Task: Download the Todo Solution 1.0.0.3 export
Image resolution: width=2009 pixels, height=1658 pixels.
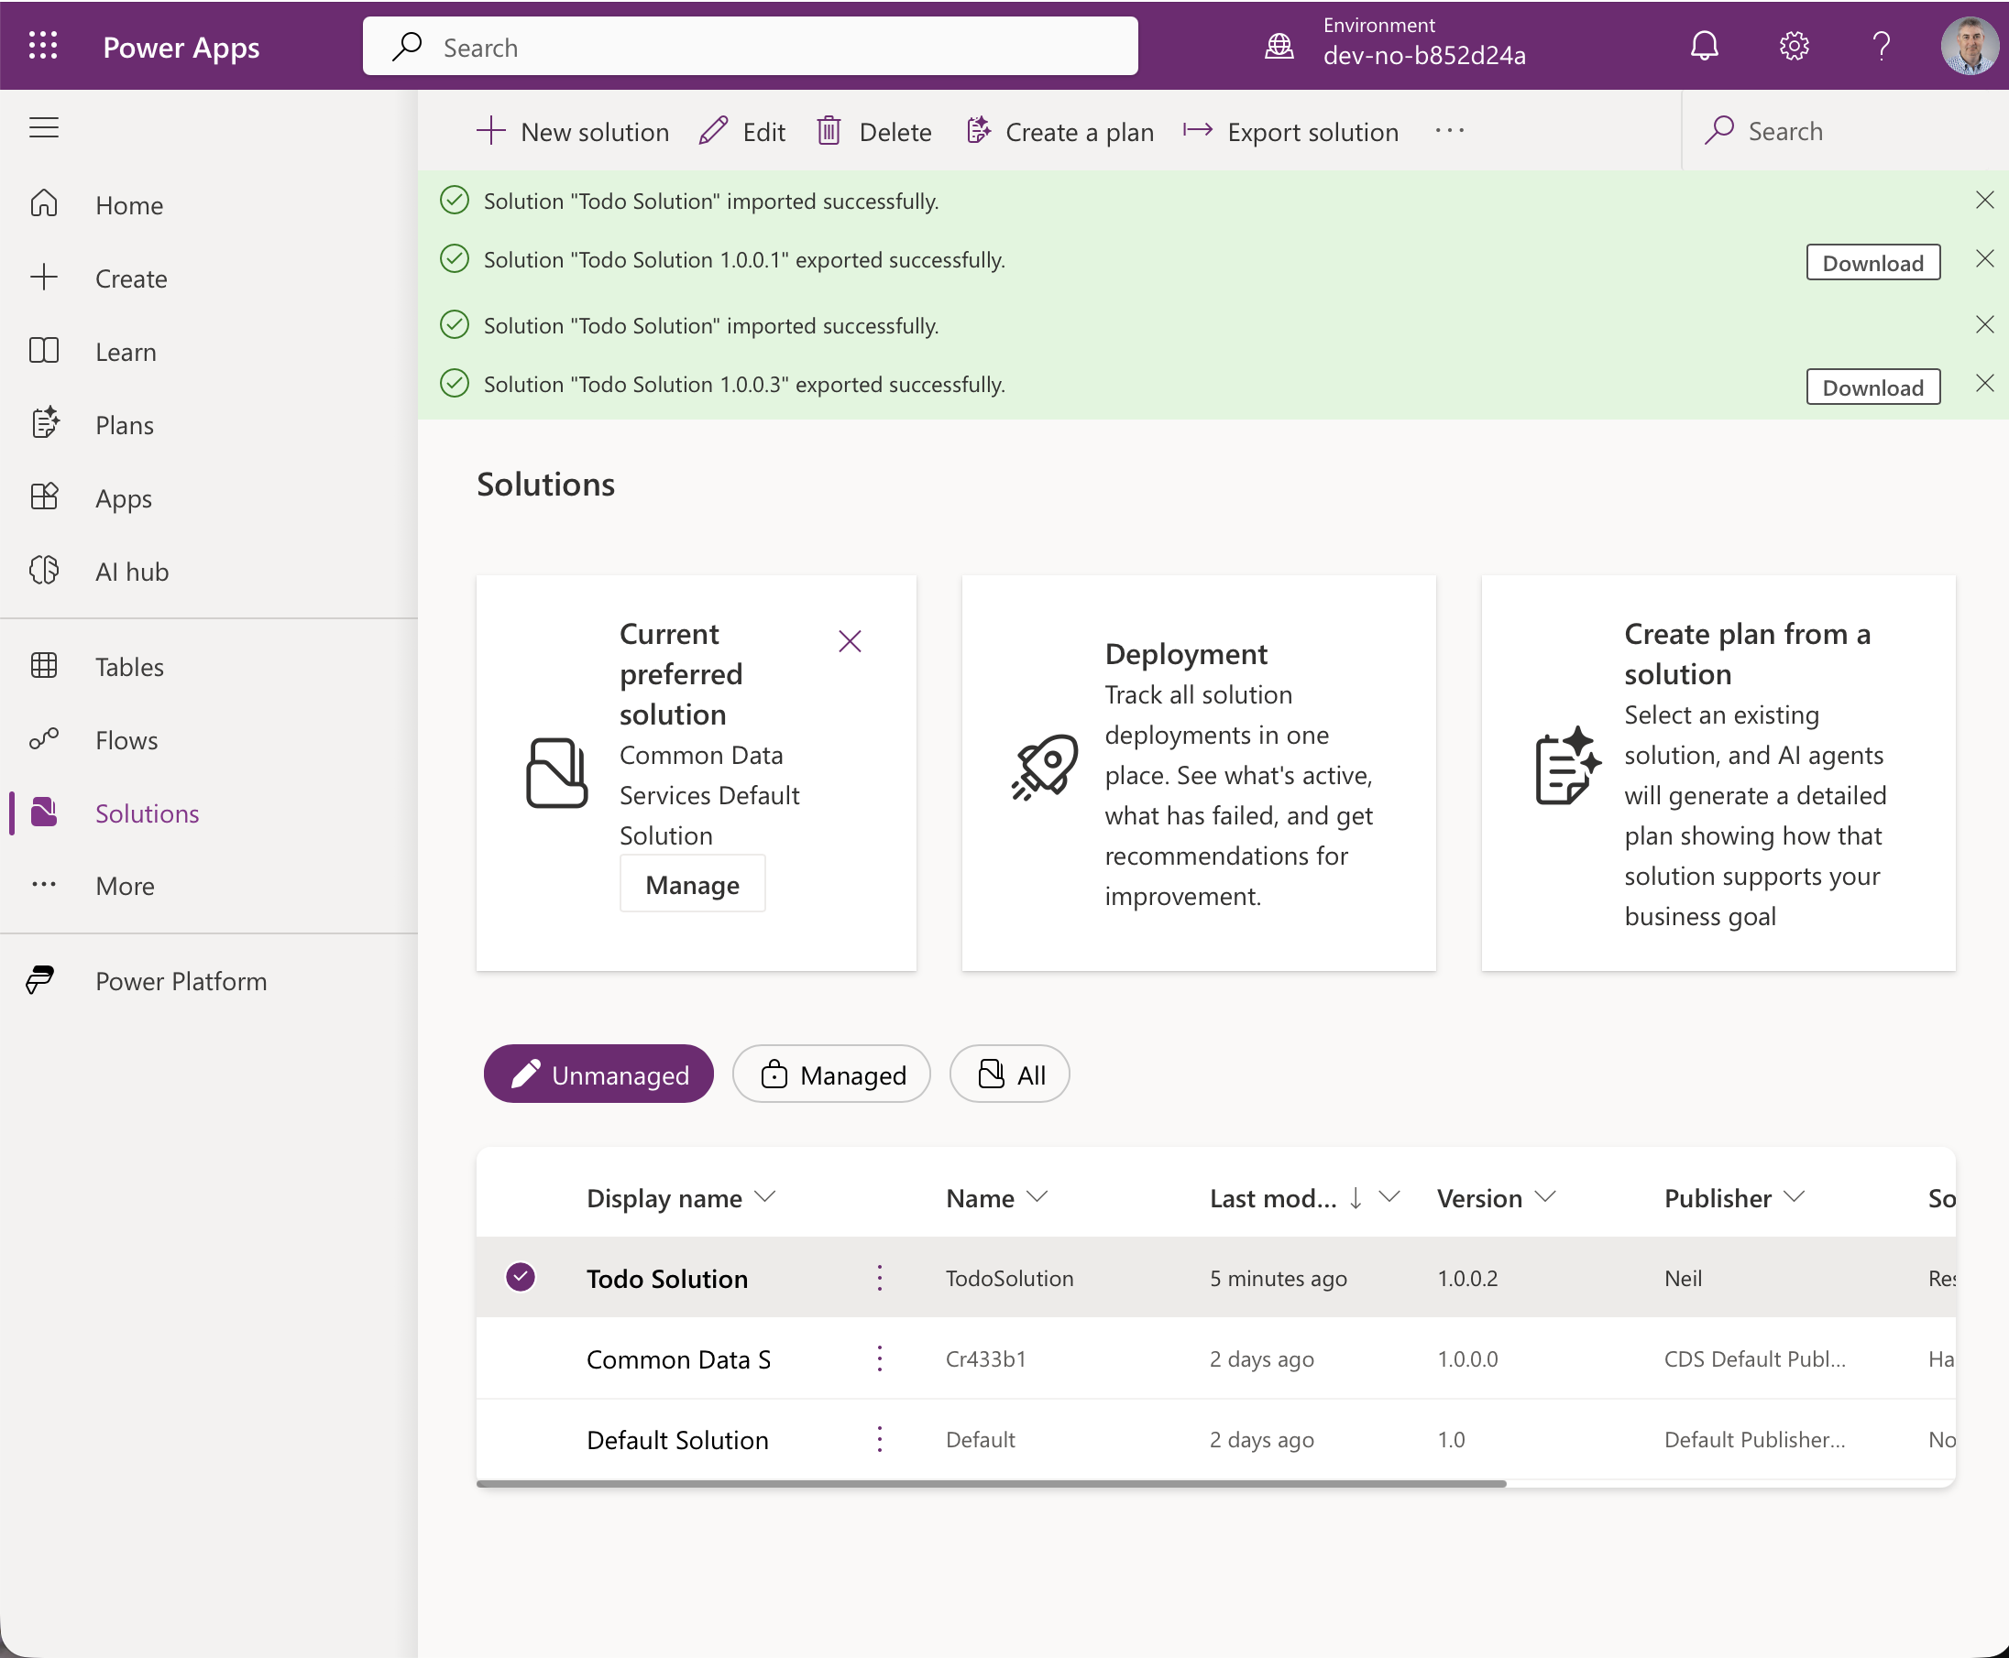Action: pyautogui.click(x=1872, y=387)
